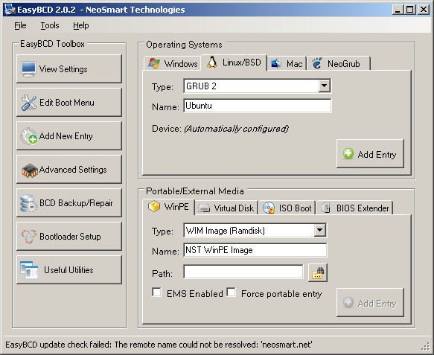
Task: Open the Tools menu
Action: [x=50, y=25]
